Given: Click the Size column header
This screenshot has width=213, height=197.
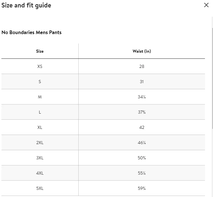Looking at the screenshot, I should tap(40, 51).
